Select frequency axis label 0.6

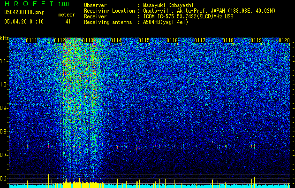tap(4, 179)
